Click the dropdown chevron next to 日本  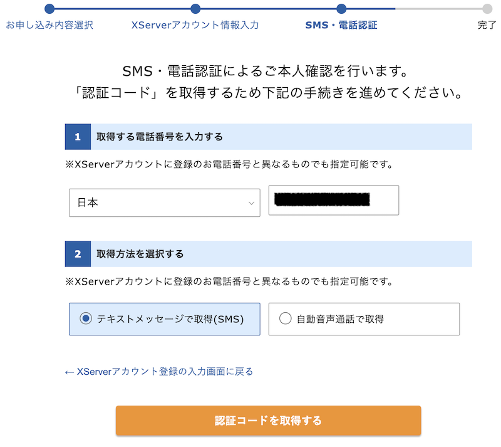click(x=250, y=202)
